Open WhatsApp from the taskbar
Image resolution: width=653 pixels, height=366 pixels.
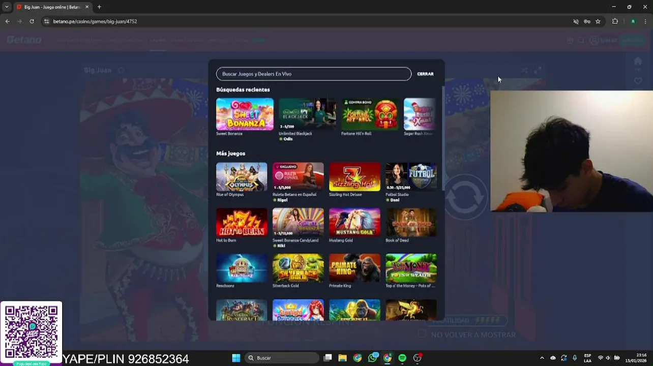click(x=373, y=358)
